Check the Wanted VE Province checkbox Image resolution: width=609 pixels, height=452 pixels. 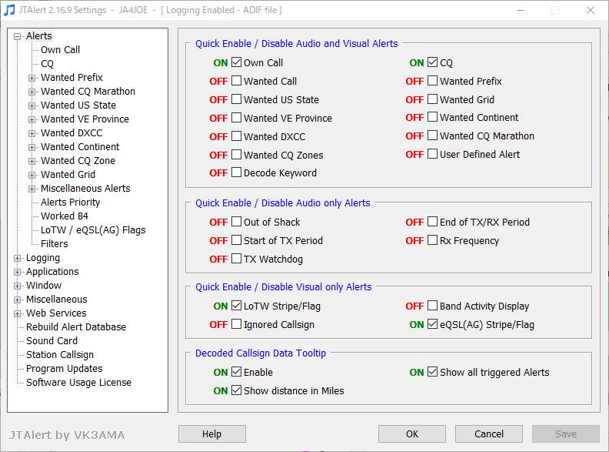click(x=236, y=118)
